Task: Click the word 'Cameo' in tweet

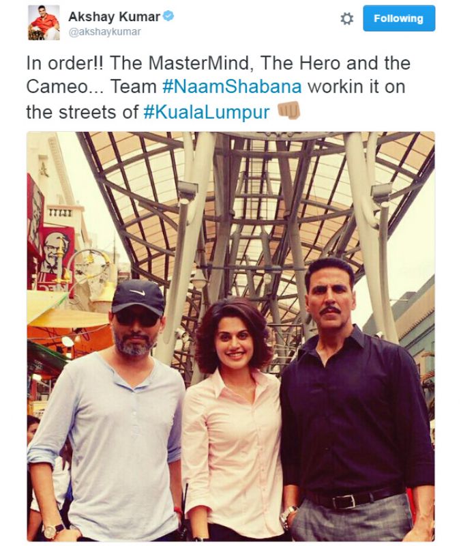Action: tap(58, 87)
